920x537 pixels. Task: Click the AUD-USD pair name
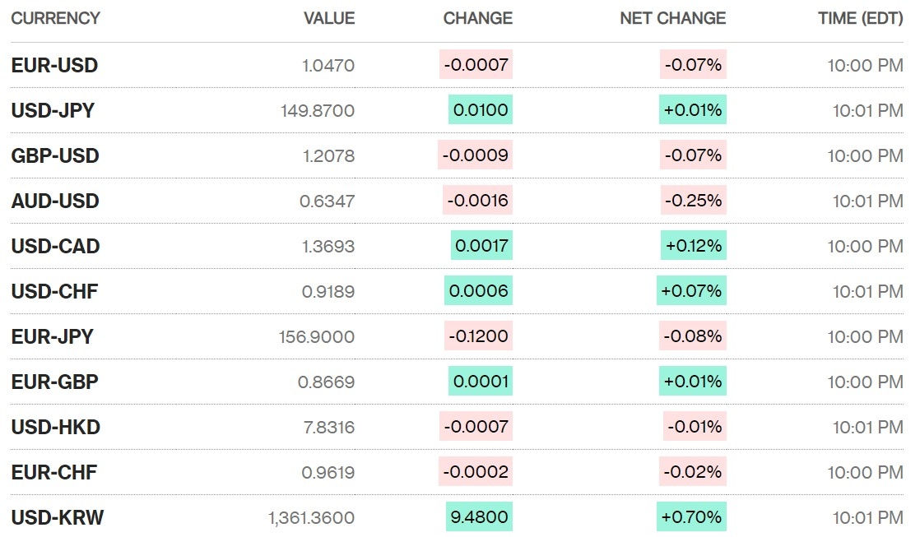[55, 201]
